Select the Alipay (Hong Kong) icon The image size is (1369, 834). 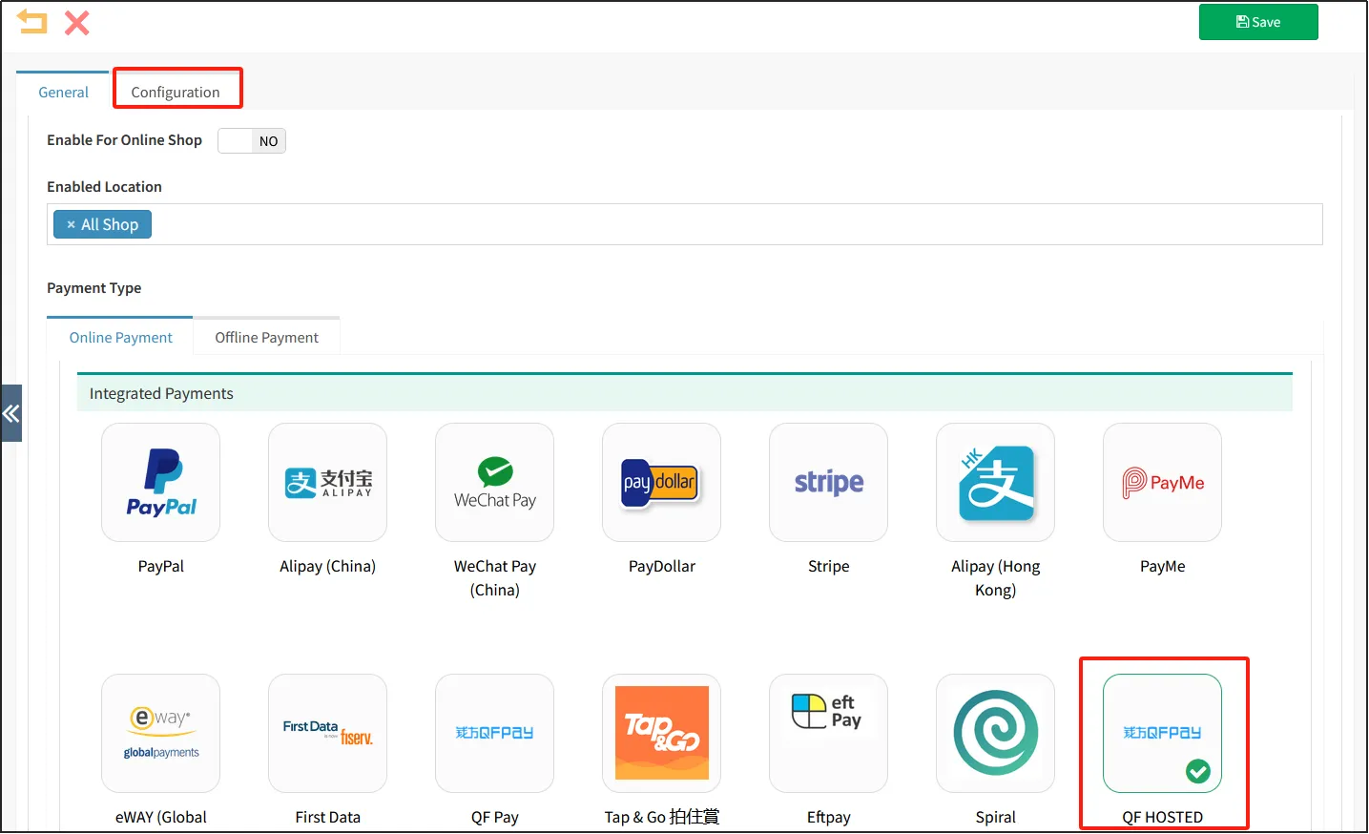[x=996, y=483]
